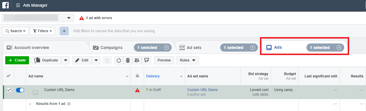
Task: Click the greyed clipboard paste icon
Action: tap(107, 60)
